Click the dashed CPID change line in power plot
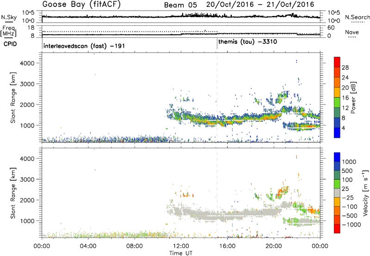Image resolution: width=370 pixels, height=256 pixels. click(x=217, y=98)
